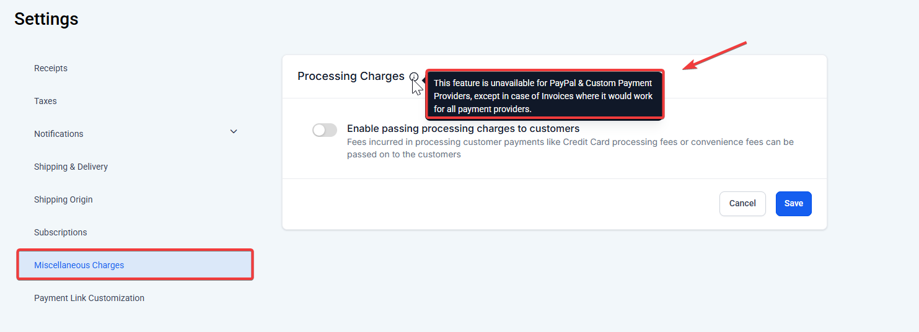
Task: Select the Miscellaneous Charges menu item
Action: 79,265
